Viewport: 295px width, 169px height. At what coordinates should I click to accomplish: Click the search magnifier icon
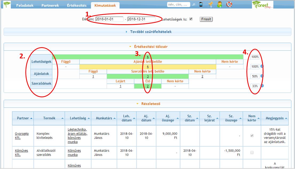click(x=194, y=5)
